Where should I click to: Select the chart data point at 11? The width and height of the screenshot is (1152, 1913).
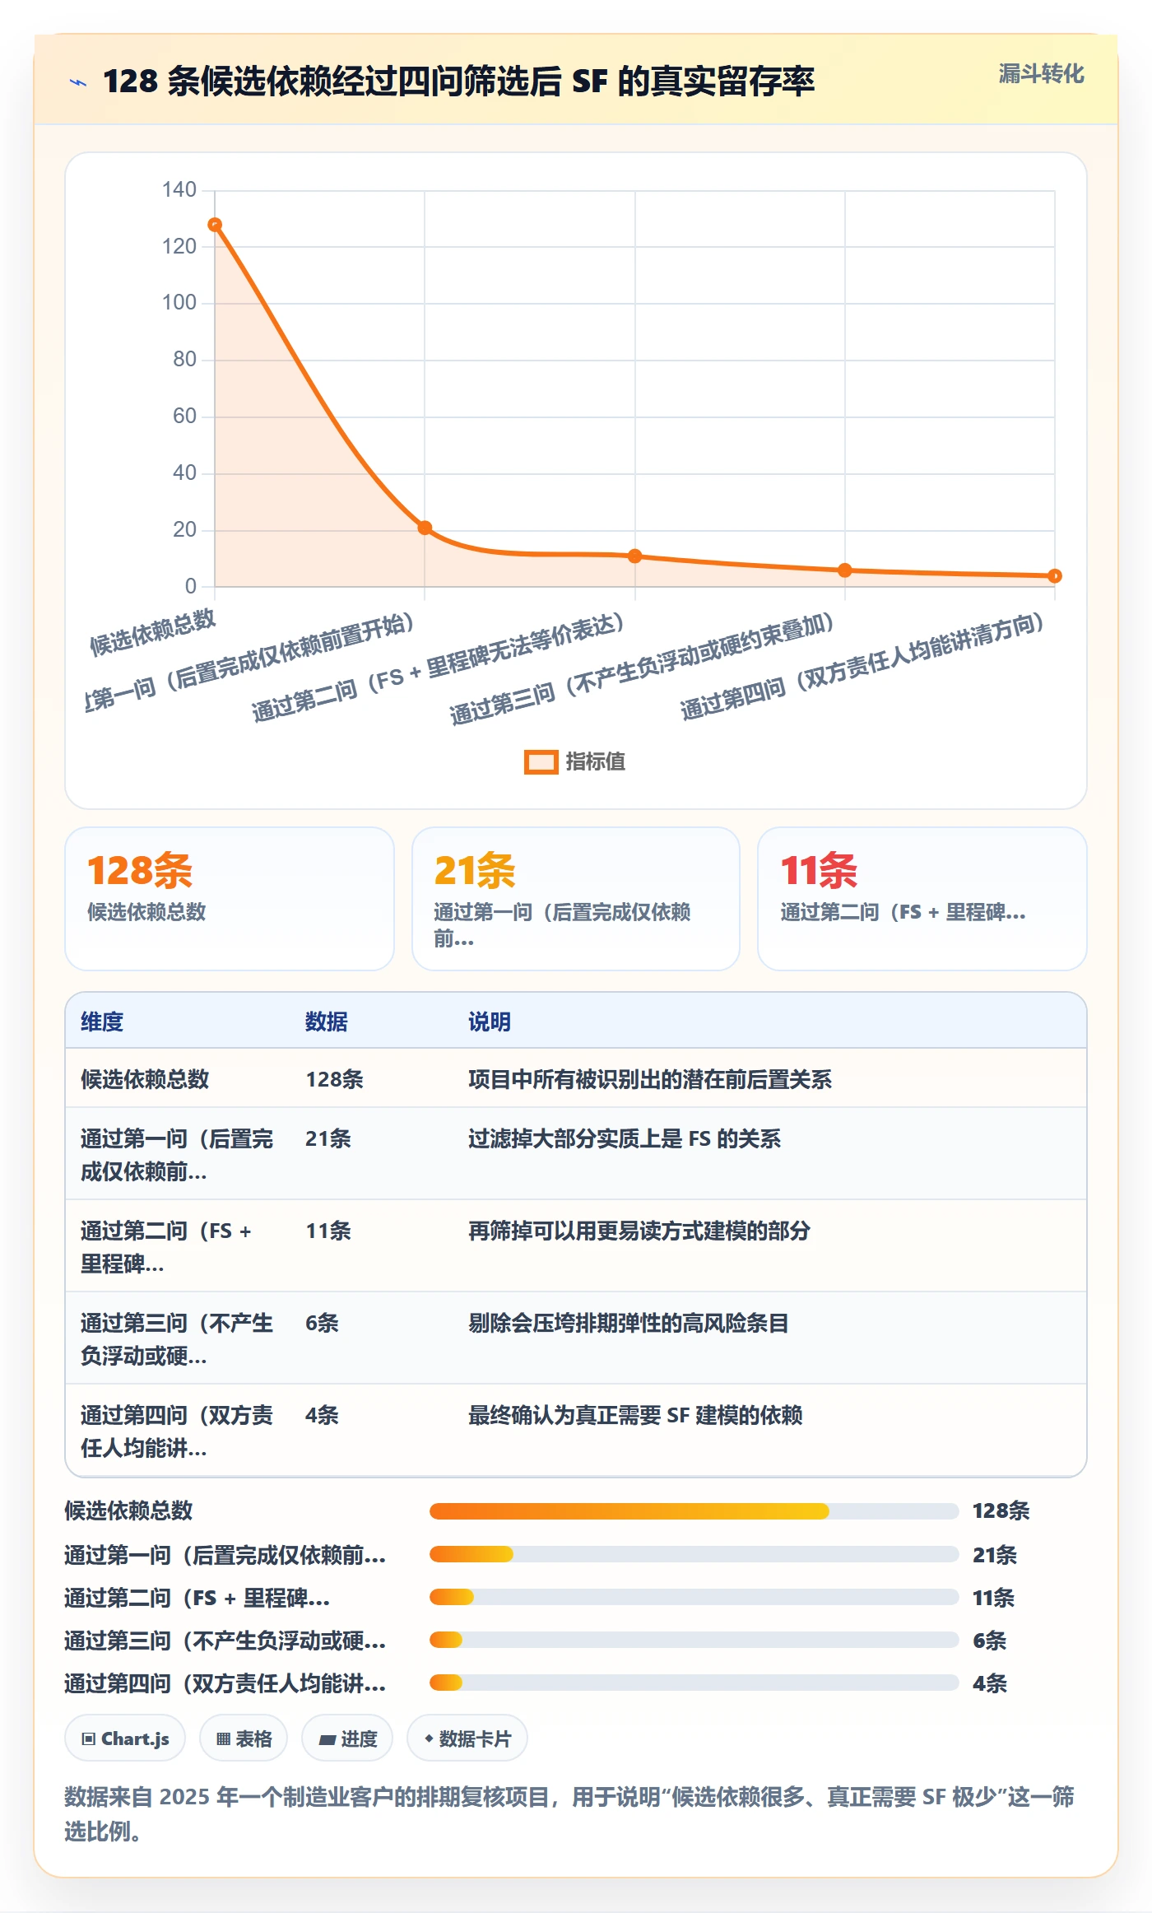634,556
